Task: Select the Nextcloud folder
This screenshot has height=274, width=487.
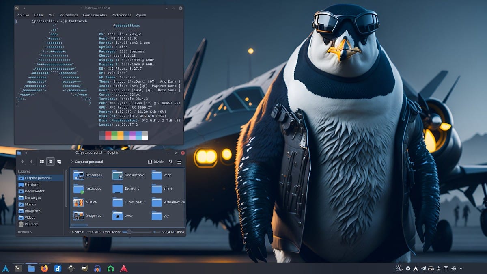Action: (x=87, y=188)
